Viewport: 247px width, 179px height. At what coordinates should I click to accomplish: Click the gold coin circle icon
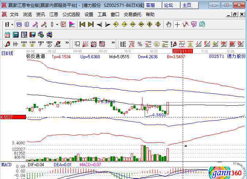click(x=157, y=44)
